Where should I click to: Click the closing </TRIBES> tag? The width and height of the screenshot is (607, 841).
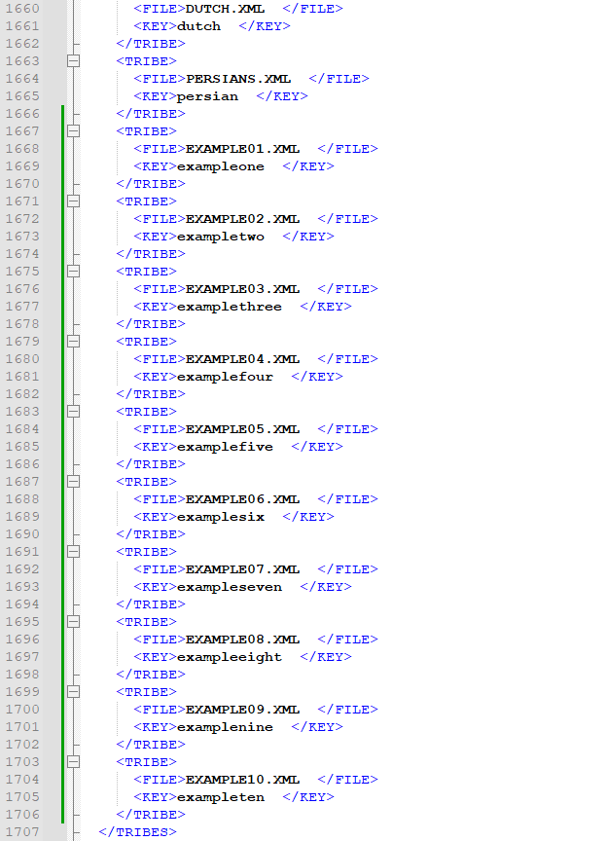pos(137,832)
